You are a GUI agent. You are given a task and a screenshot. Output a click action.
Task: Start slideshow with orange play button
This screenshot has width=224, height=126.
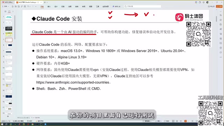pos(185,121)
